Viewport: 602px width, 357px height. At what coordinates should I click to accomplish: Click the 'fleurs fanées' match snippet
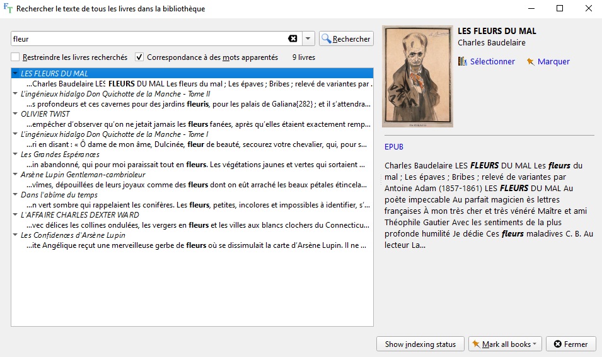[199, 124]
